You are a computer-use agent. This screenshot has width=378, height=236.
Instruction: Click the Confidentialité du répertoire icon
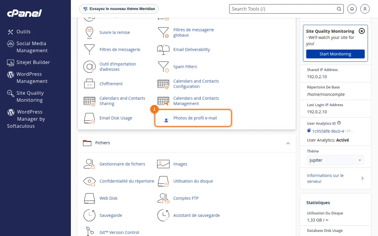89,181
